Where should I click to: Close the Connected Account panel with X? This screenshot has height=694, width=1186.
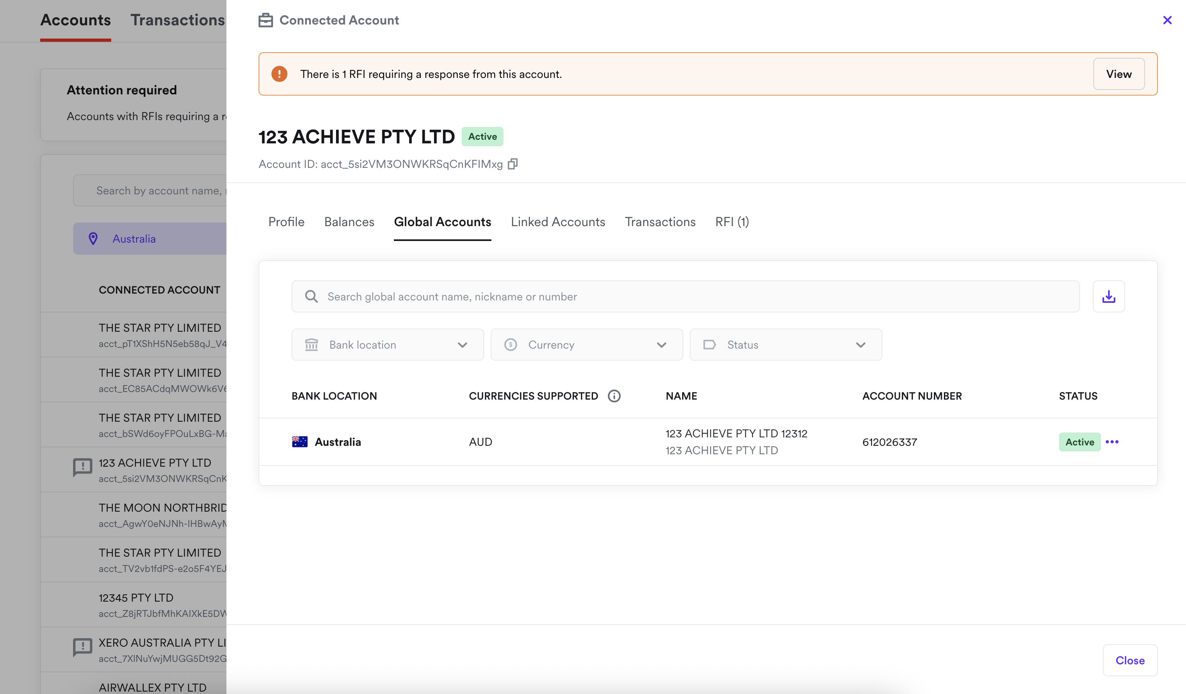tap(1167, 20)
